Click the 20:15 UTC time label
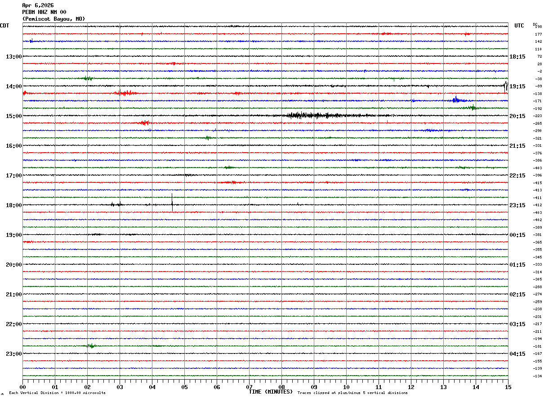 (517, 116)
